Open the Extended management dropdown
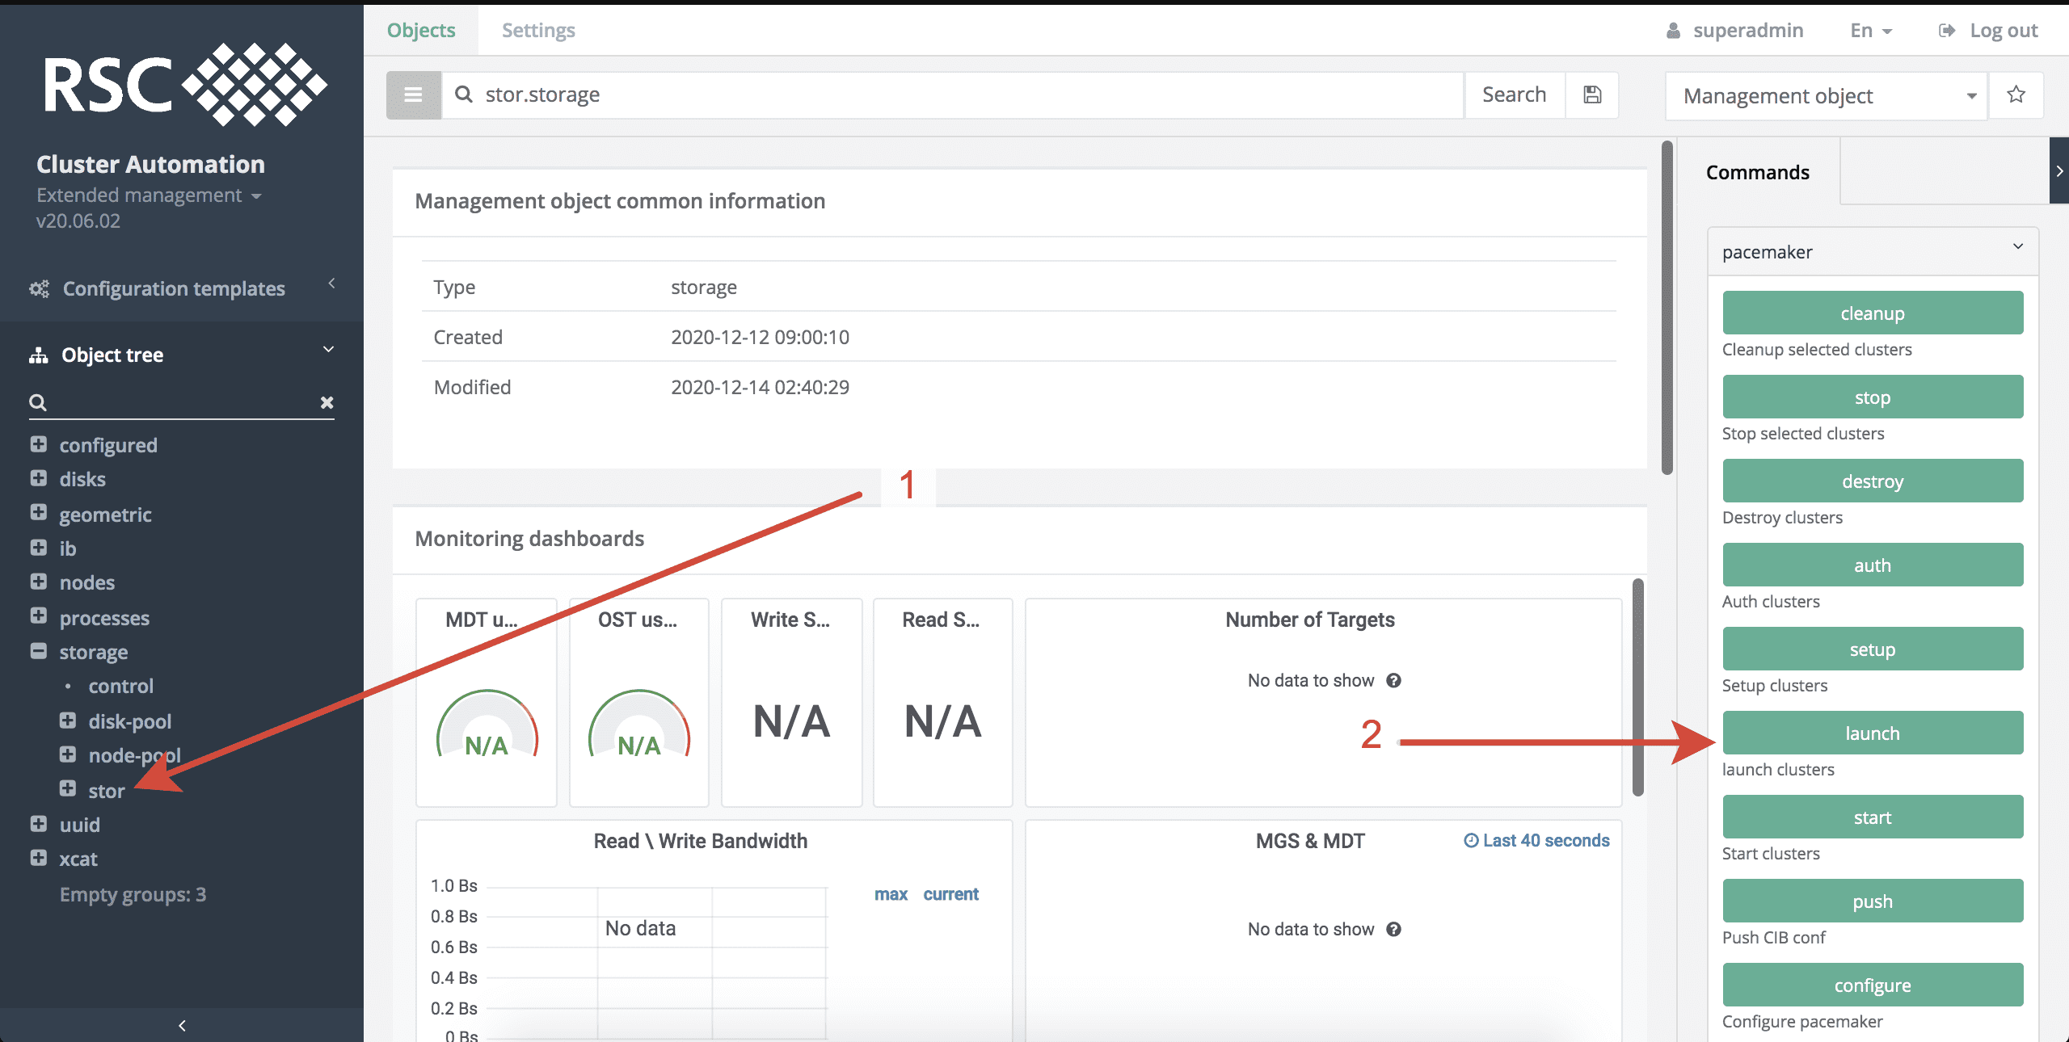 pyautogui.click(x=256, y=195)
